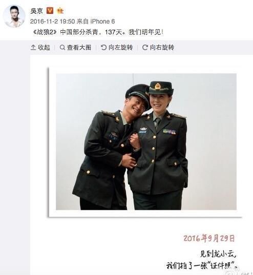253x275 pixels.
Task: Click the 证件照 caption line
Action: click(202, 266)
